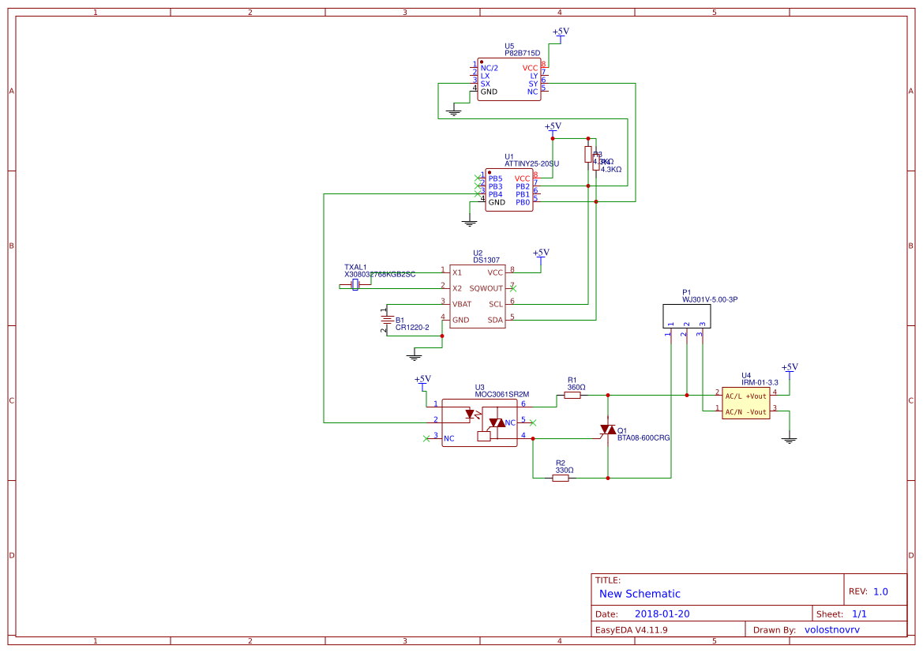
Task: Select the U1 ATTINY25-20SU microcontroller body
Action: [x=509, y=190]
